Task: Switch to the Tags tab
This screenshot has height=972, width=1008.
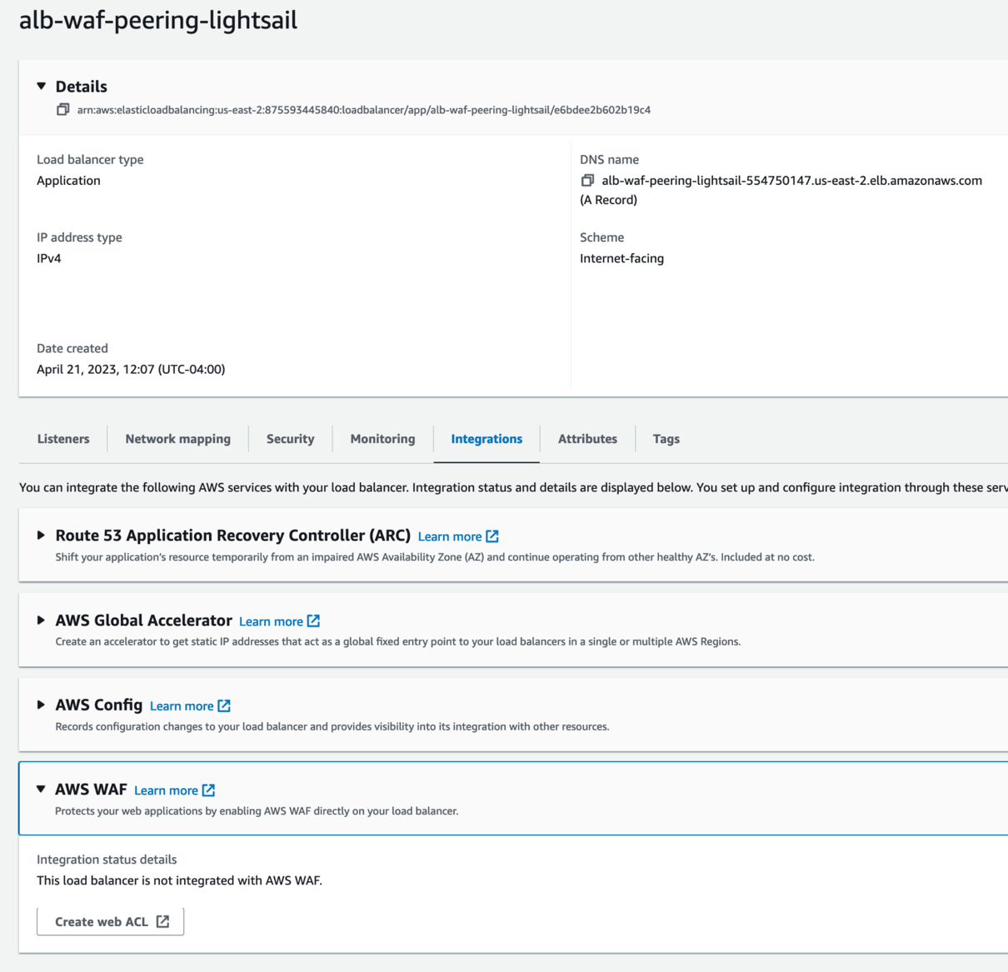Action: (666, 439)
